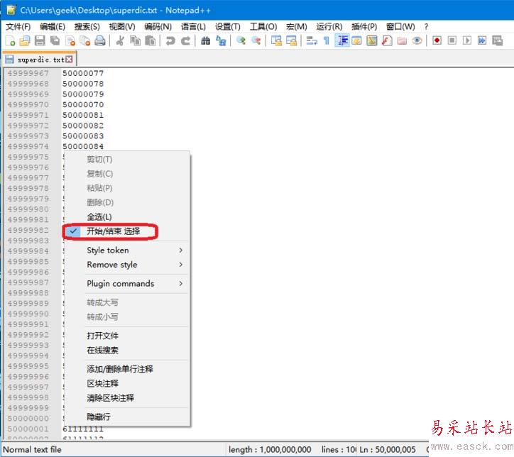
Task: Click Run macro multiple times icon
Action: point(482,40)
